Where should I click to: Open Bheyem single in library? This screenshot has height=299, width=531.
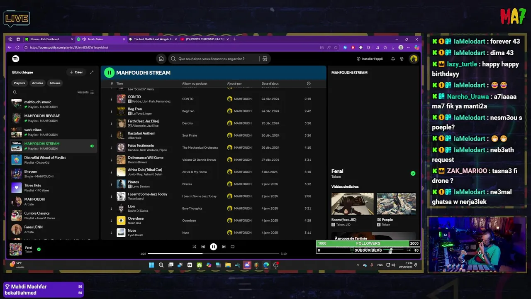pyautogui.click(x=54, y=174)
